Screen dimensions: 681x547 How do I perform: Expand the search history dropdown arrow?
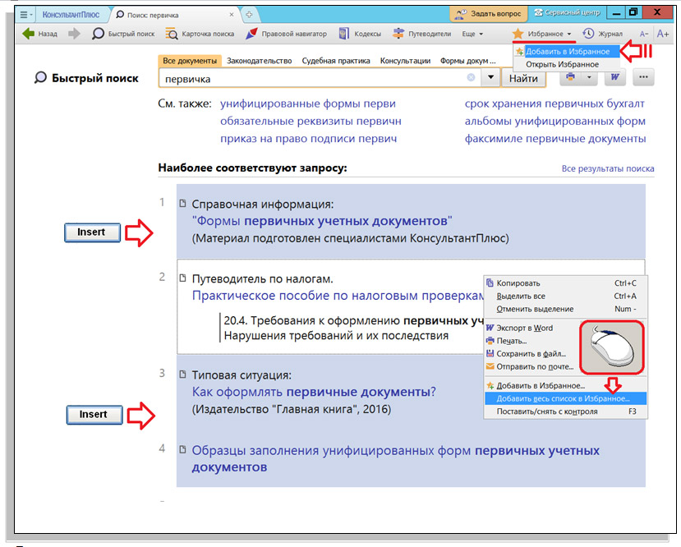(490, 78)
